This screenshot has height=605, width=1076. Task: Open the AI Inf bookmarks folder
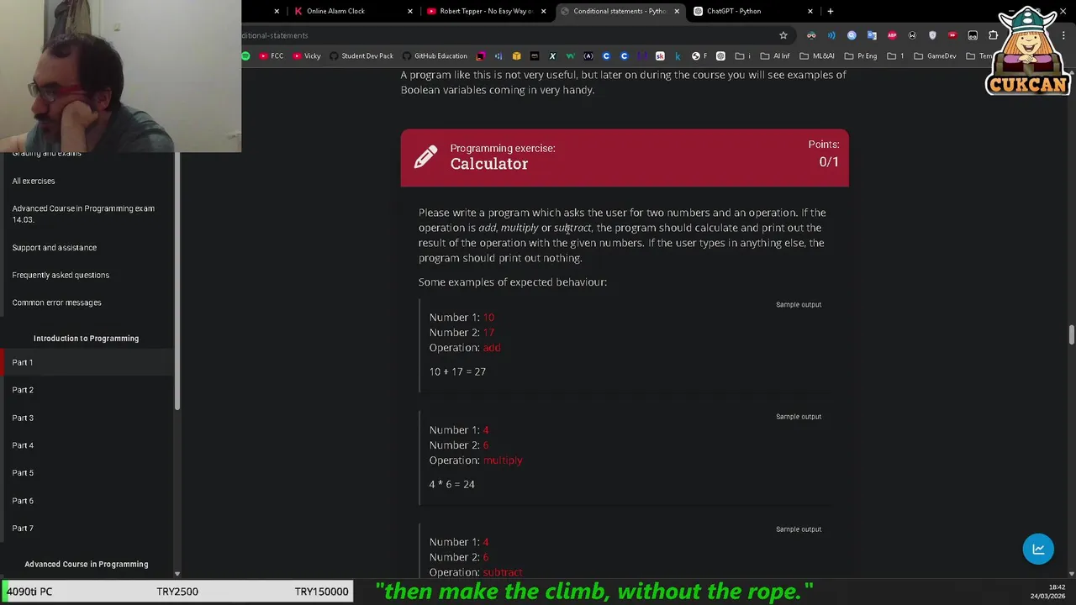pos(774,56)
